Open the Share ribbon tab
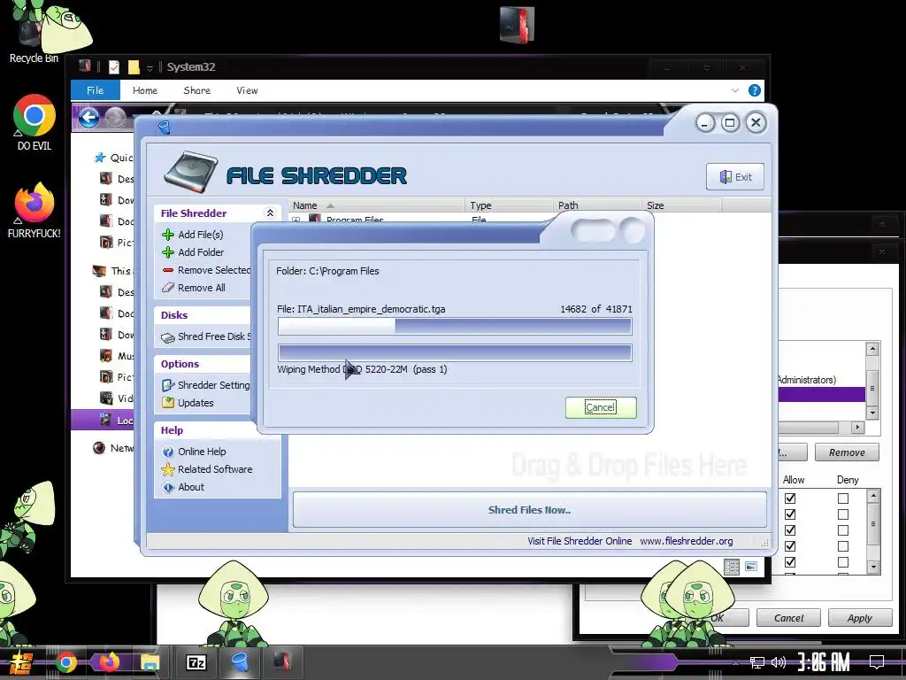Screen dimensions: 906x680 pos(197,90)
